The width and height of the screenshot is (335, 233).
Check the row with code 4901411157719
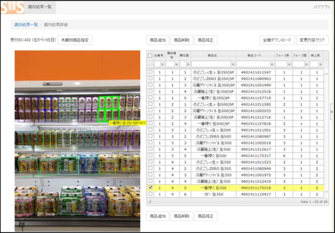pyautogui.click(x=150, y=97)
